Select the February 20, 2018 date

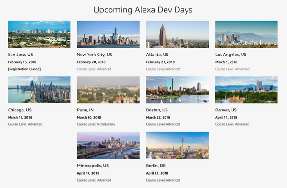(x=91, y=62)
